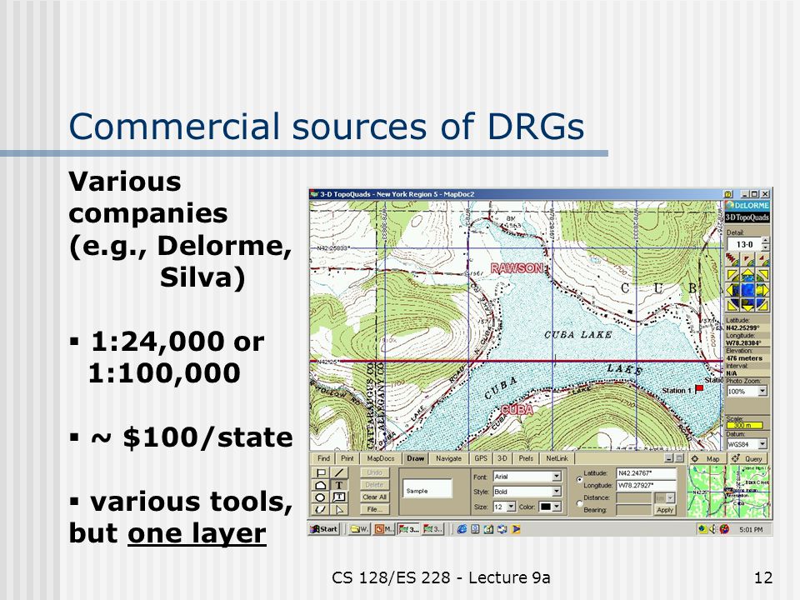Open the GPS tab
Image resolution: width=800 pixels, height=600 pixels.
click(481, 458)
